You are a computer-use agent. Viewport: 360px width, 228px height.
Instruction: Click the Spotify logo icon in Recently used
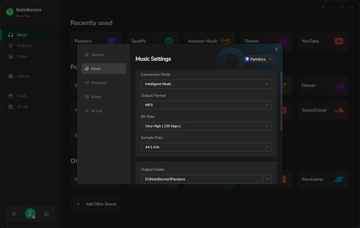(169, 41)
